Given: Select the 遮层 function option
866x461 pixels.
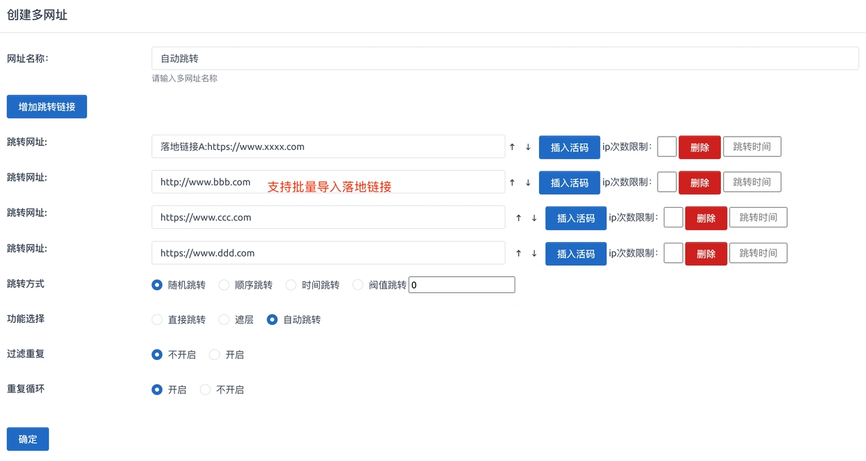Looking at the screenshot, I should 224,320.
